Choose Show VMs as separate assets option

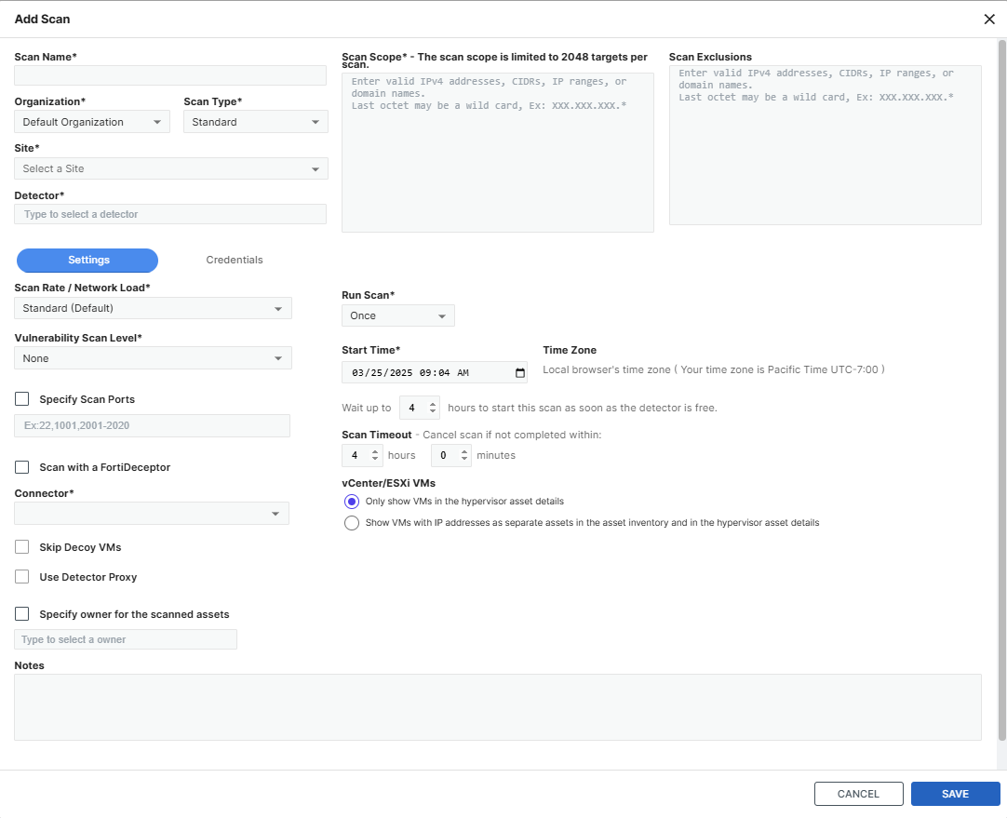(352, 523)
